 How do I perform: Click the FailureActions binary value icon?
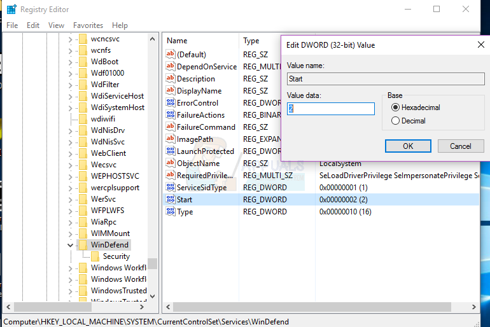[x=171, y=115]
